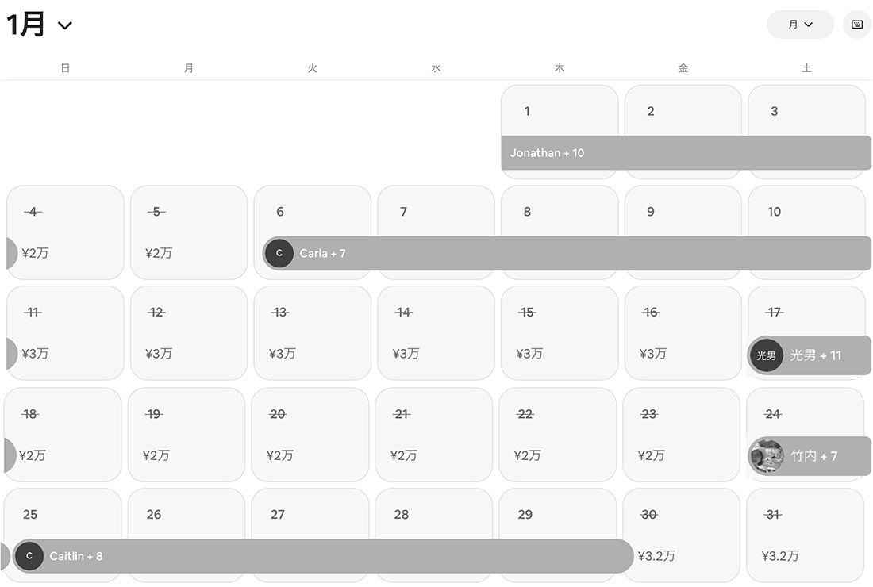873x587 pixels.
Task: Click the 光男 guest avatar
Action: pos(766,355)
